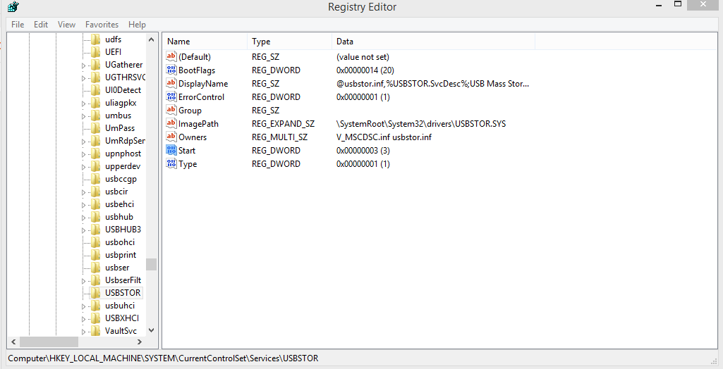Click the UEFI folder icon
This screenshot has height=369, width=723.
(95, 51)
